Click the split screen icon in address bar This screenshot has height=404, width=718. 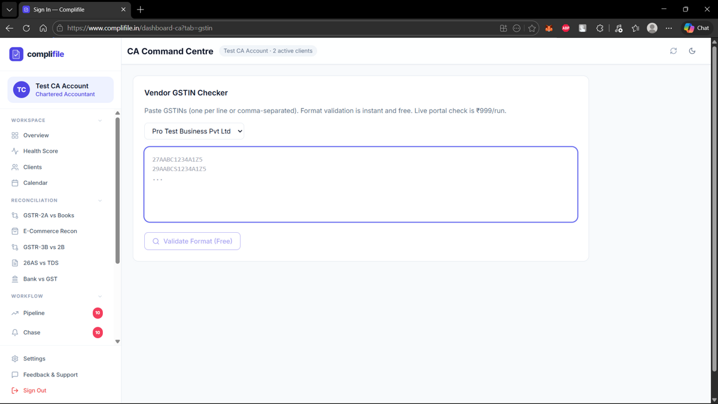pyautogui.click(x=503, y=28)
